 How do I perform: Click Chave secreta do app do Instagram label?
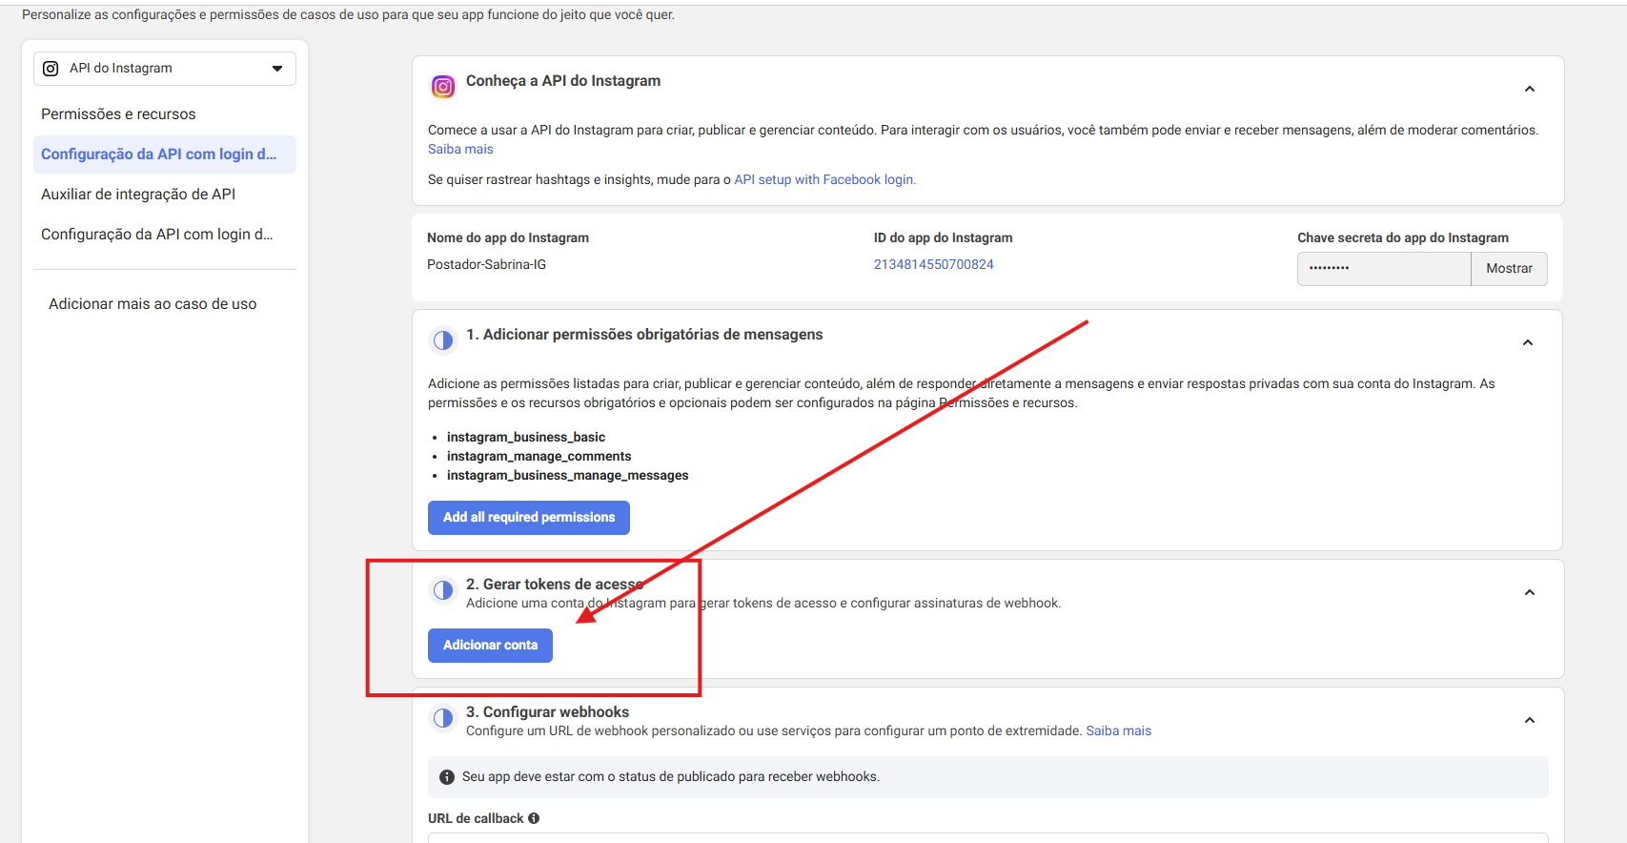point(1403,237)
